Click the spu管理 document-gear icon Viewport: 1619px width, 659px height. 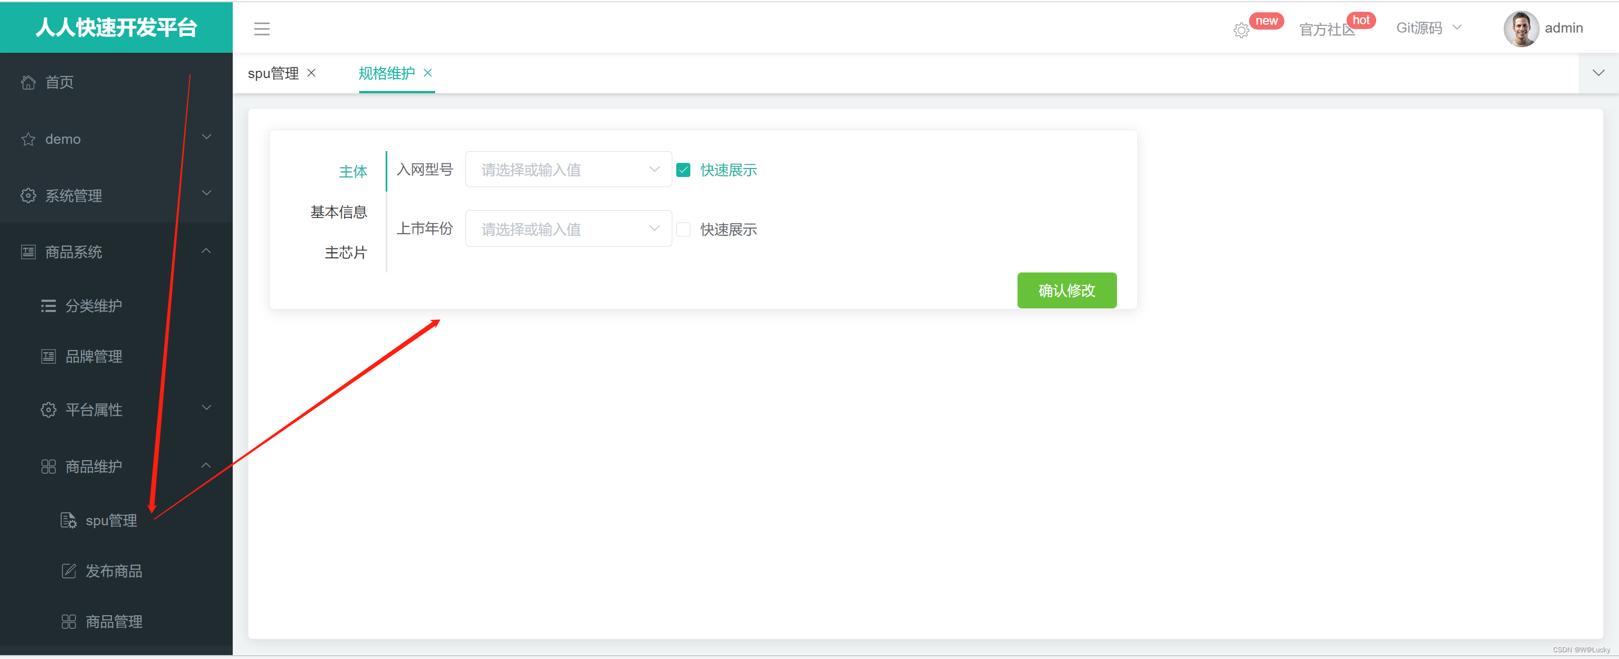coord(69,520)
